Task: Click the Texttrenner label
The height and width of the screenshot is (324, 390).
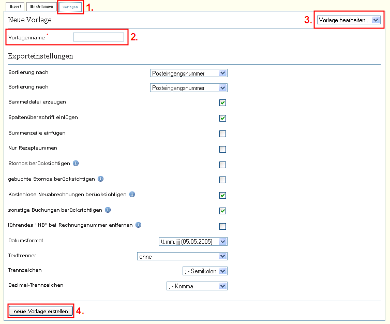Action: click(22, 255)
